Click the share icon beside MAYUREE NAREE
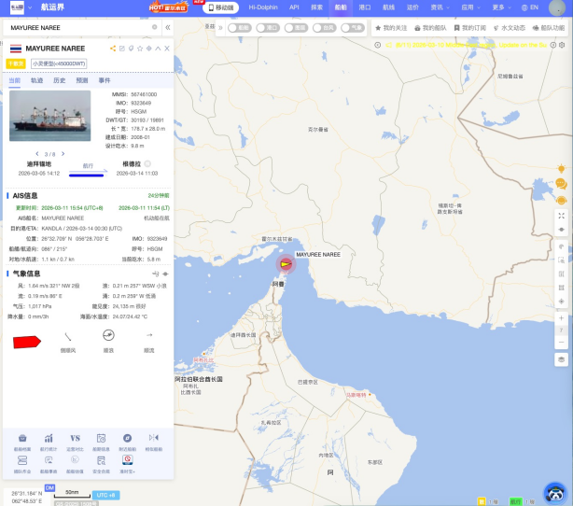 click(112, 48)
